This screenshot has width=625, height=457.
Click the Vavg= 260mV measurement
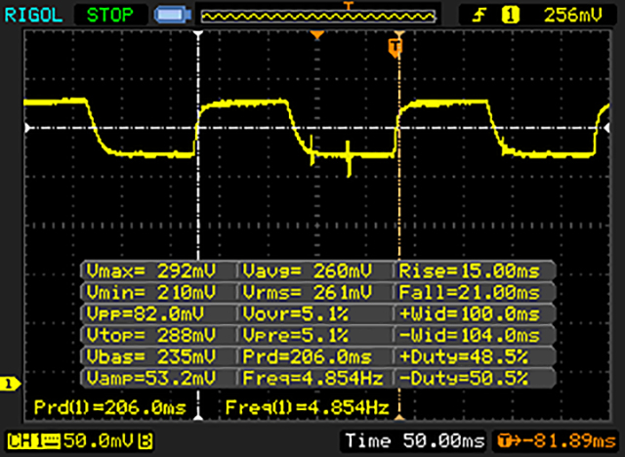308,271
